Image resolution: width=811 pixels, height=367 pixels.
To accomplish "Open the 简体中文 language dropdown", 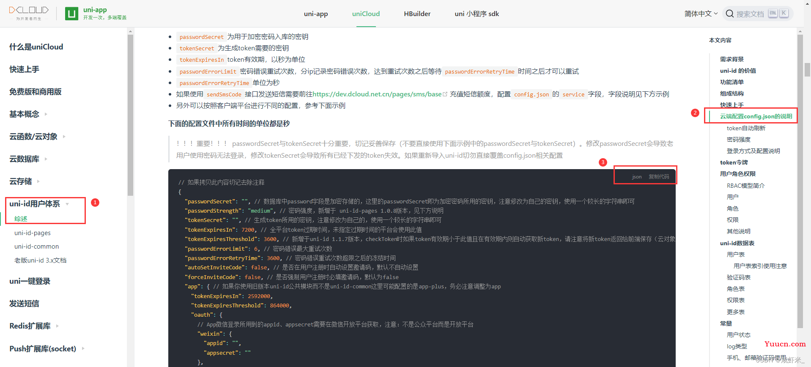I will [x=701, y=14].
